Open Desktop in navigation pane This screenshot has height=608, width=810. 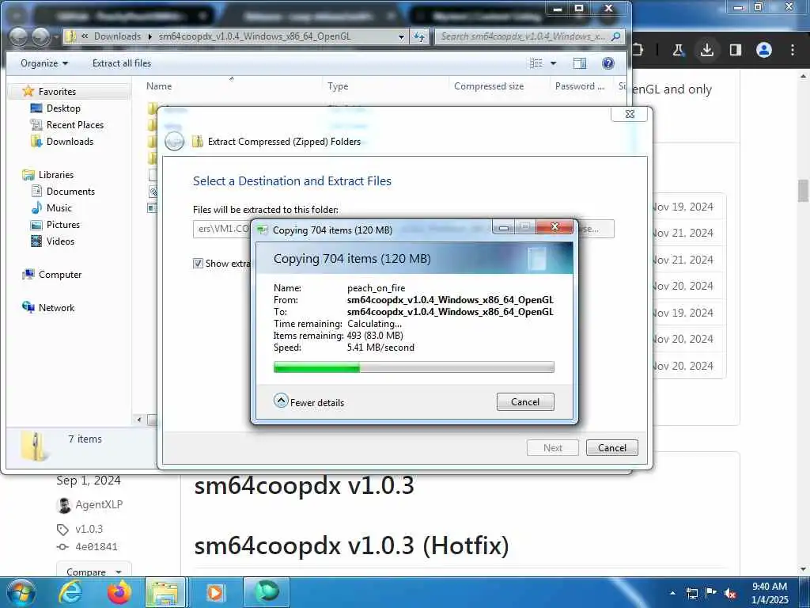(x=63, y=108)
